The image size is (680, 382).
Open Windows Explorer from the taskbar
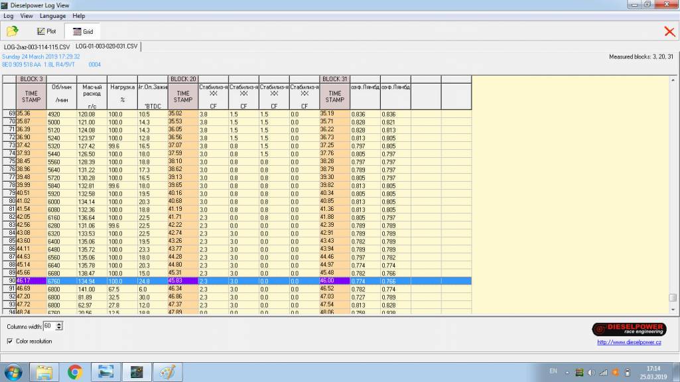[44, 371]
